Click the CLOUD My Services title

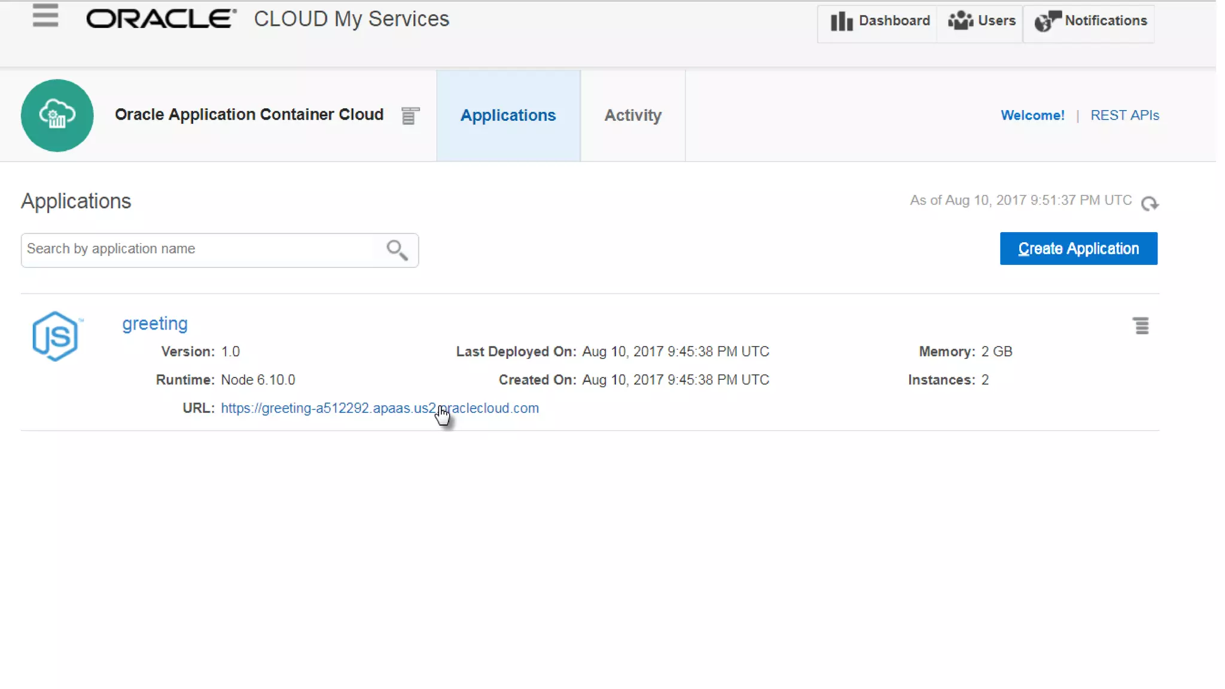351,19
